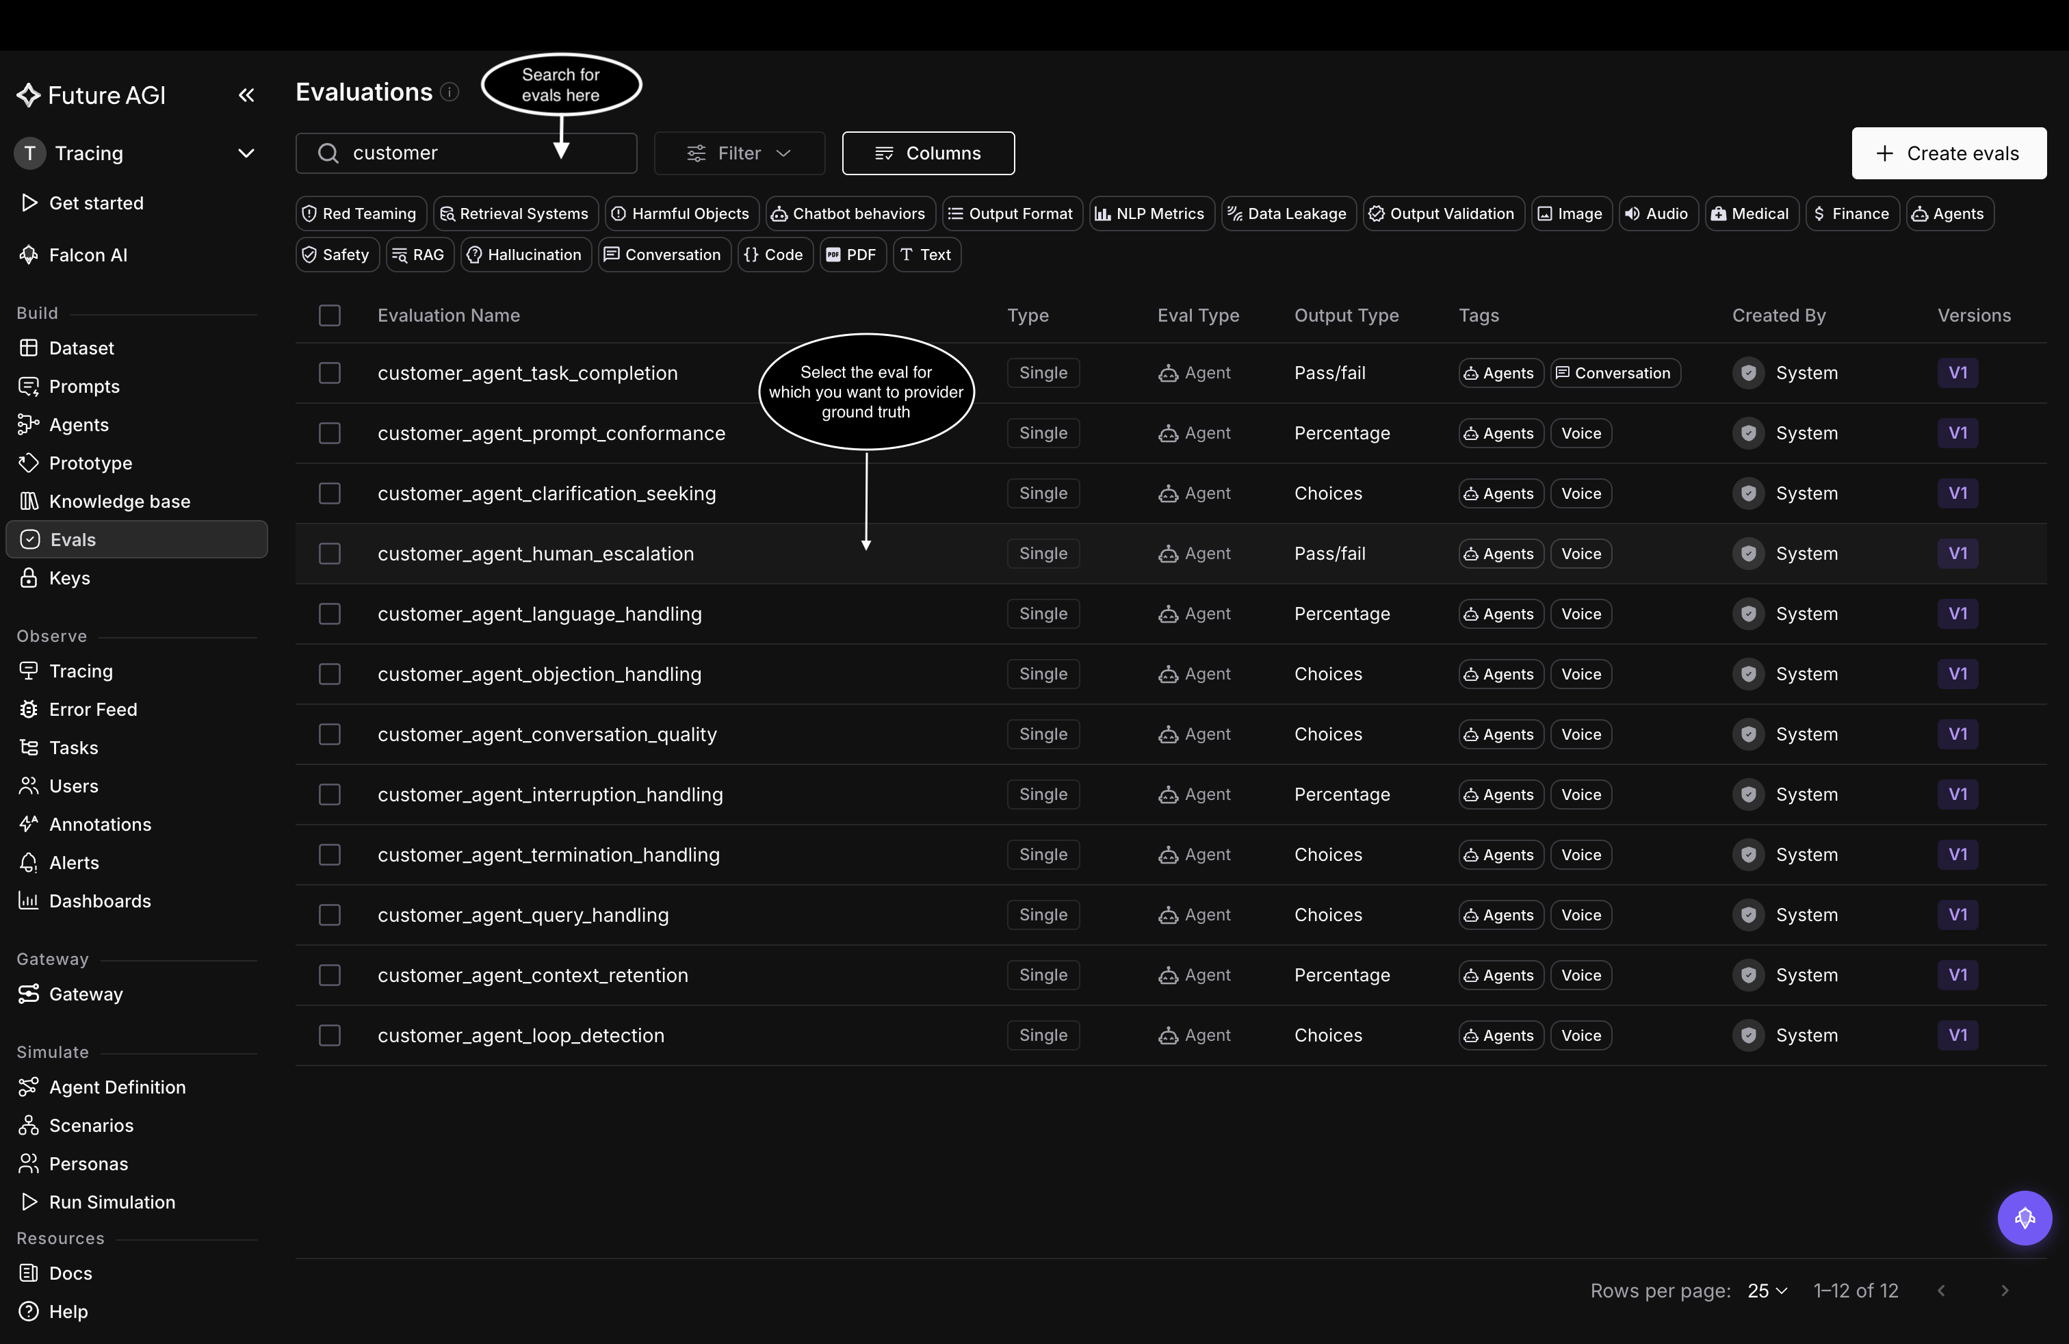Check customer_agent_clarification_seeking row checkbox
Image resolution: width=2069 pixels, height=1344 pixels.
[x=330, y=493]
